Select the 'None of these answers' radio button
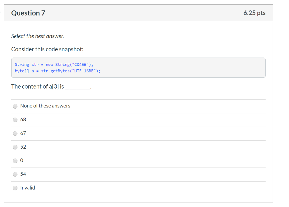This screenshot has width=289, height=207. pos(15,106)
